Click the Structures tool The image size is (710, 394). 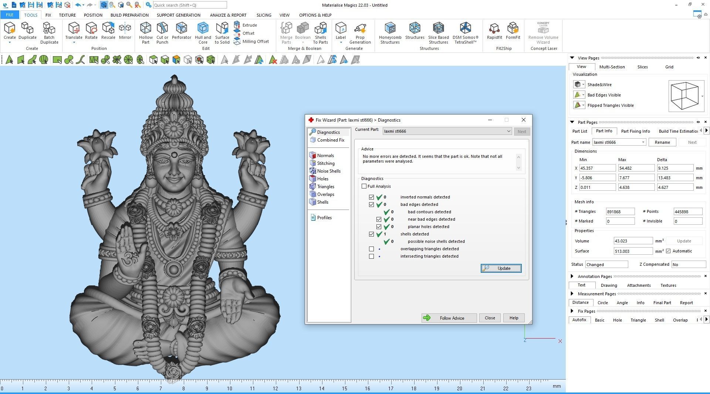click(415, 31)
